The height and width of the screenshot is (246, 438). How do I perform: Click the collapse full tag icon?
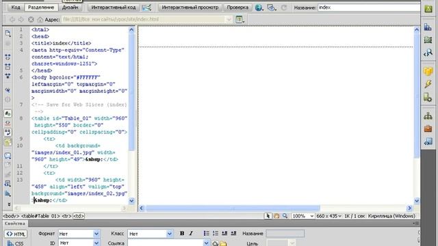click(x=8, y=57)
